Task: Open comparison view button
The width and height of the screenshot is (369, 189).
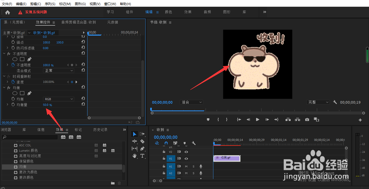Action: [316, 120]
